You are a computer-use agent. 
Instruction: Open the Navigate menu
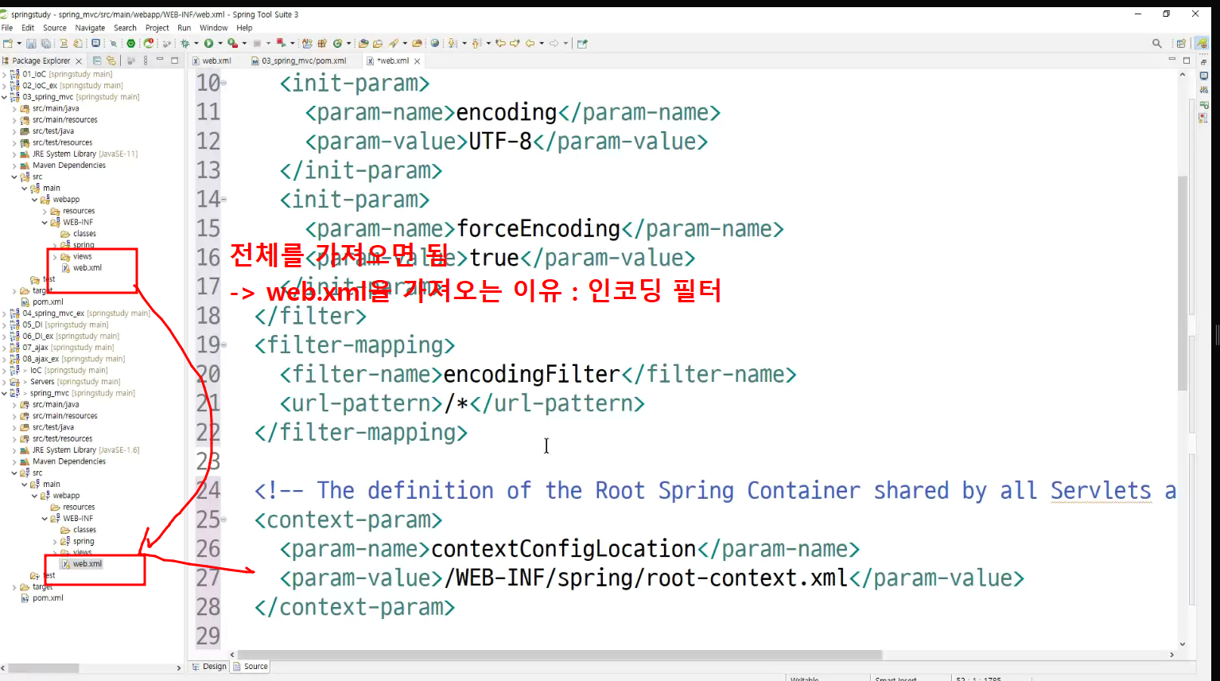pos(90,28)
